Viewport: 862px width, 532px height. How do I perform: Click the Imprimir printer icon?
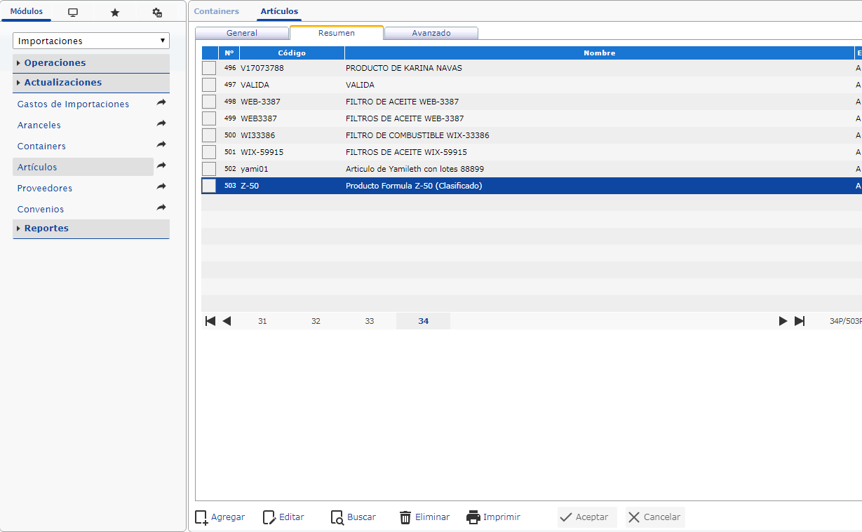point(473,517)
